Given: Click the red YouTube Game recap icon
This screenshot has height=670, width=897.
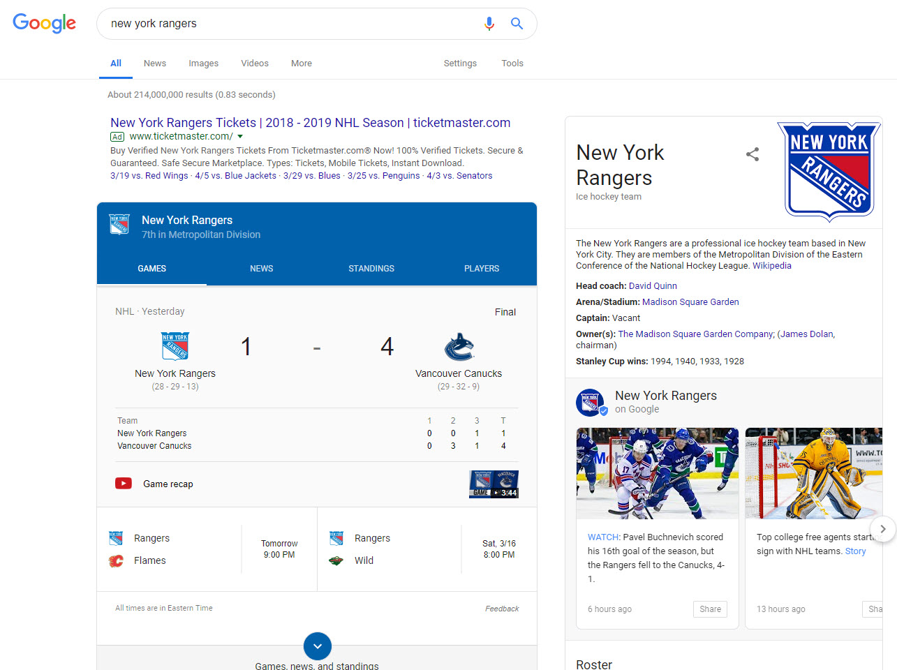Looking at the screenshot, I should point(124,484).
